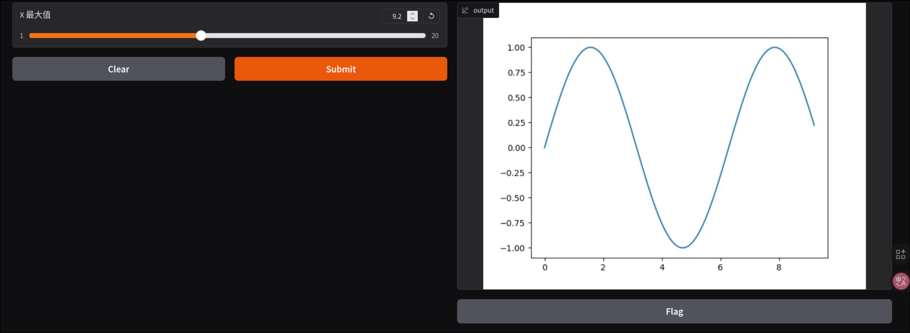
Task: Click the chart icon beside output label
Action: tap(465, 10)
